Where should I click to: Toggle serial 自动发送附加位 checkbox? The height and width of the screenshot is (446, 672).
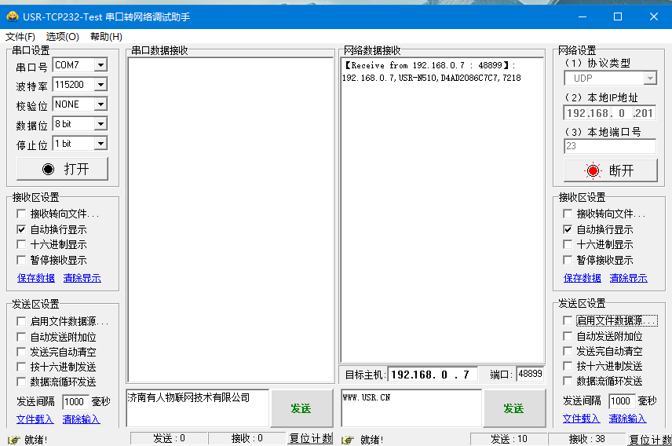[x=21, y=337]
